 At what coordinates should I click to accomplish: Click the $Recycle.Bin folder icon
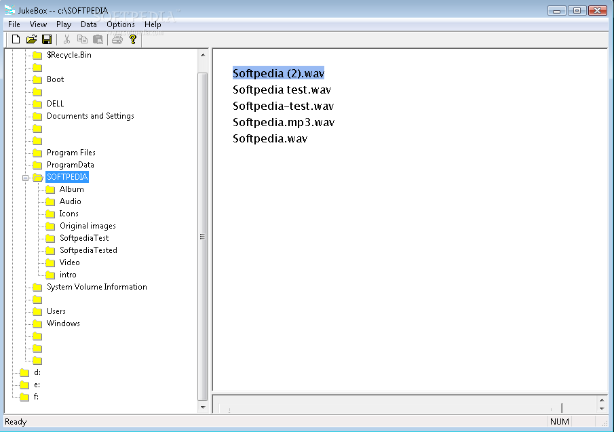[37, 55]
